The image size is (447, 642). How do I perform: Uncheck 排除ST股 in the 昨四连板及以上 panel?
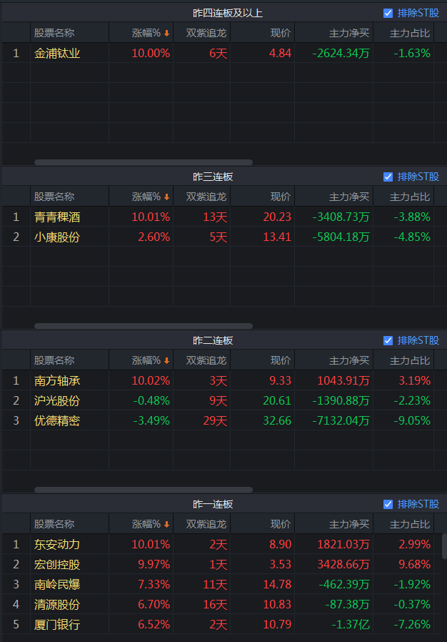click(388, 13)
